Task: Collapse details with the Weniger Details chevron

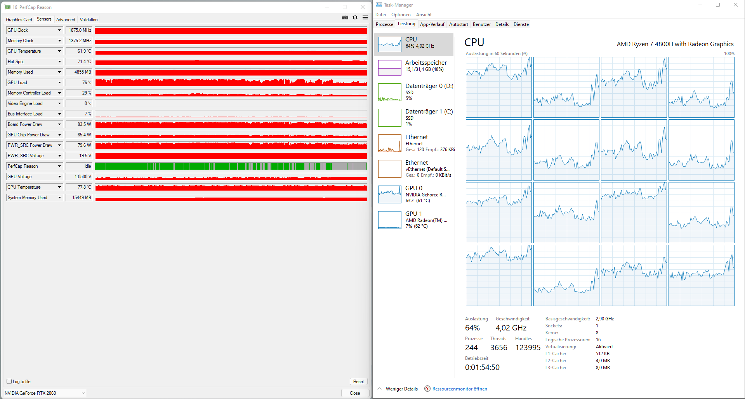Action: [380, 389]
